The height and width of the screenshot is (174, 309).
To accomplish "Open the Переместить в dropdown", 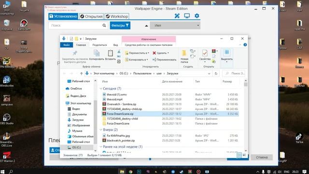I will (137, 53).
